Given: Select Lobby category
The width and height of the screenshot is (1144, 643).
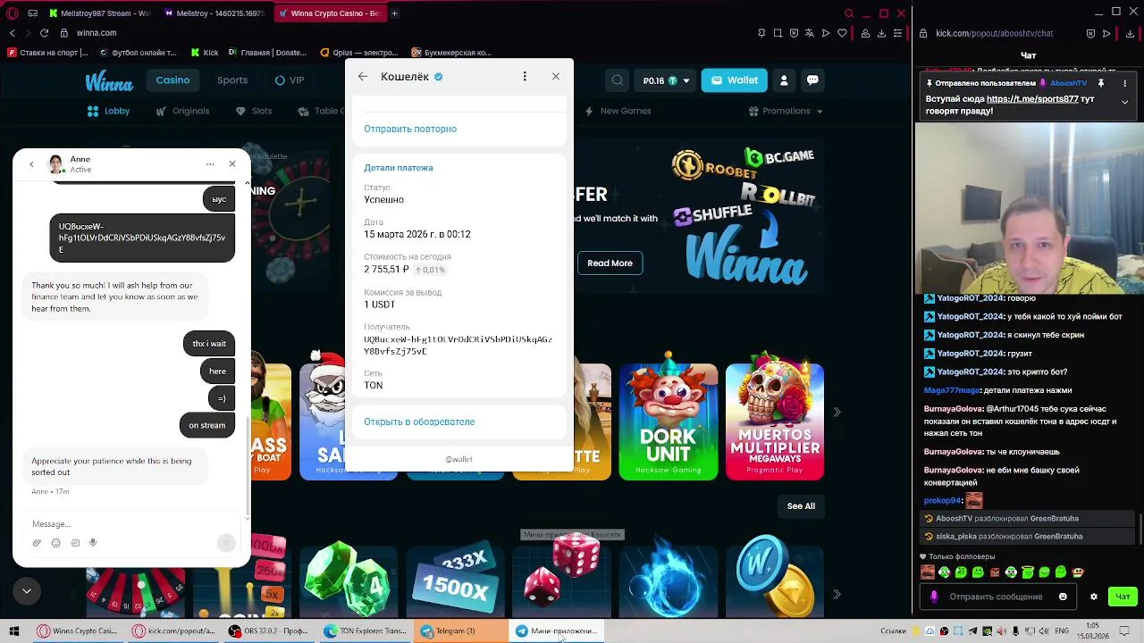Looking at the screenshot, I should click(108, 111).
